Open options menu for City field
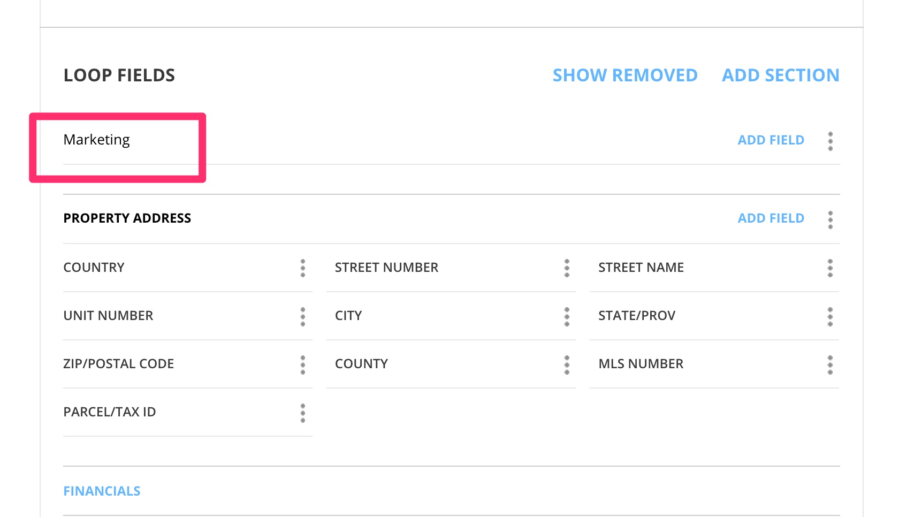The image size is (899, 517). point(567,316)
